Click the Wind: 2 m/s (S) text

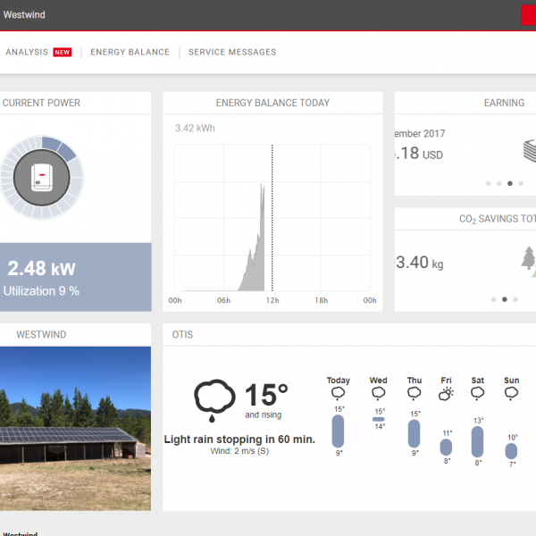pos(239,451)
